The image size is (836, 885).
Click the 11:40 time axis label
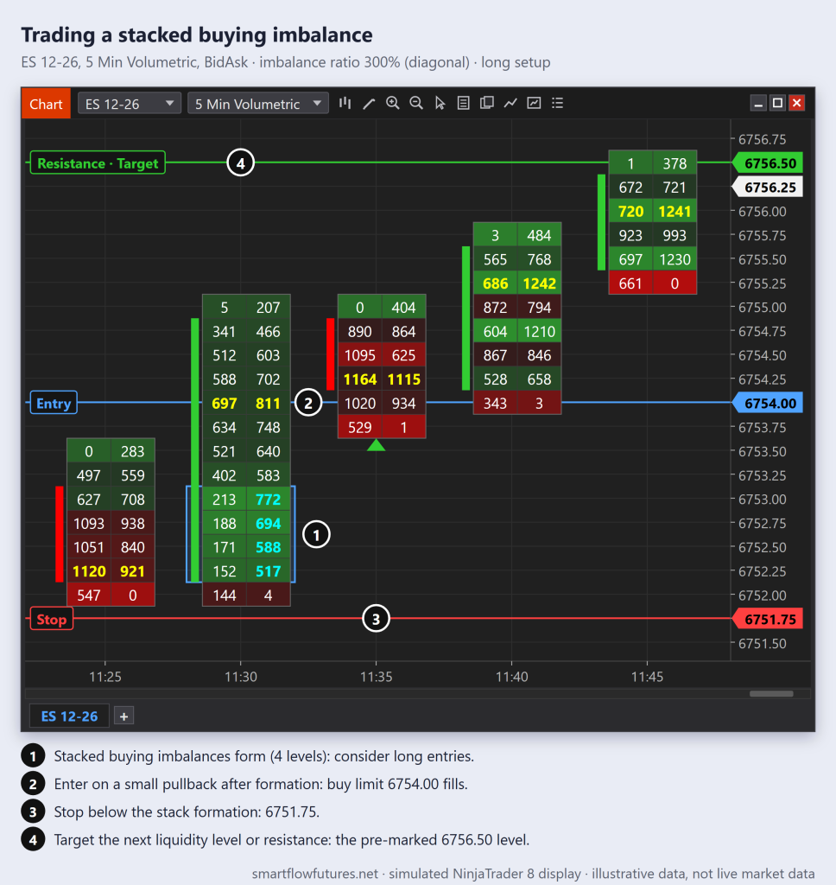click(x=511, y=677)
